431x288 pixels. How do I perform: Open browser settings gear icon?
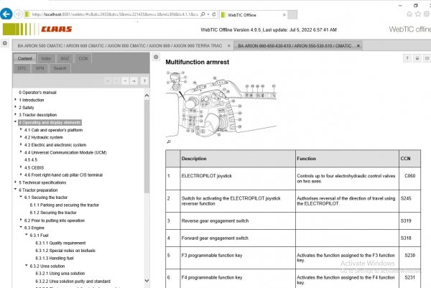tap(427, 14)
